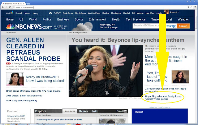The image size is (198, 125).
Task: Click the Microsoft advertisement banner
Action: [x=160, y=116]
